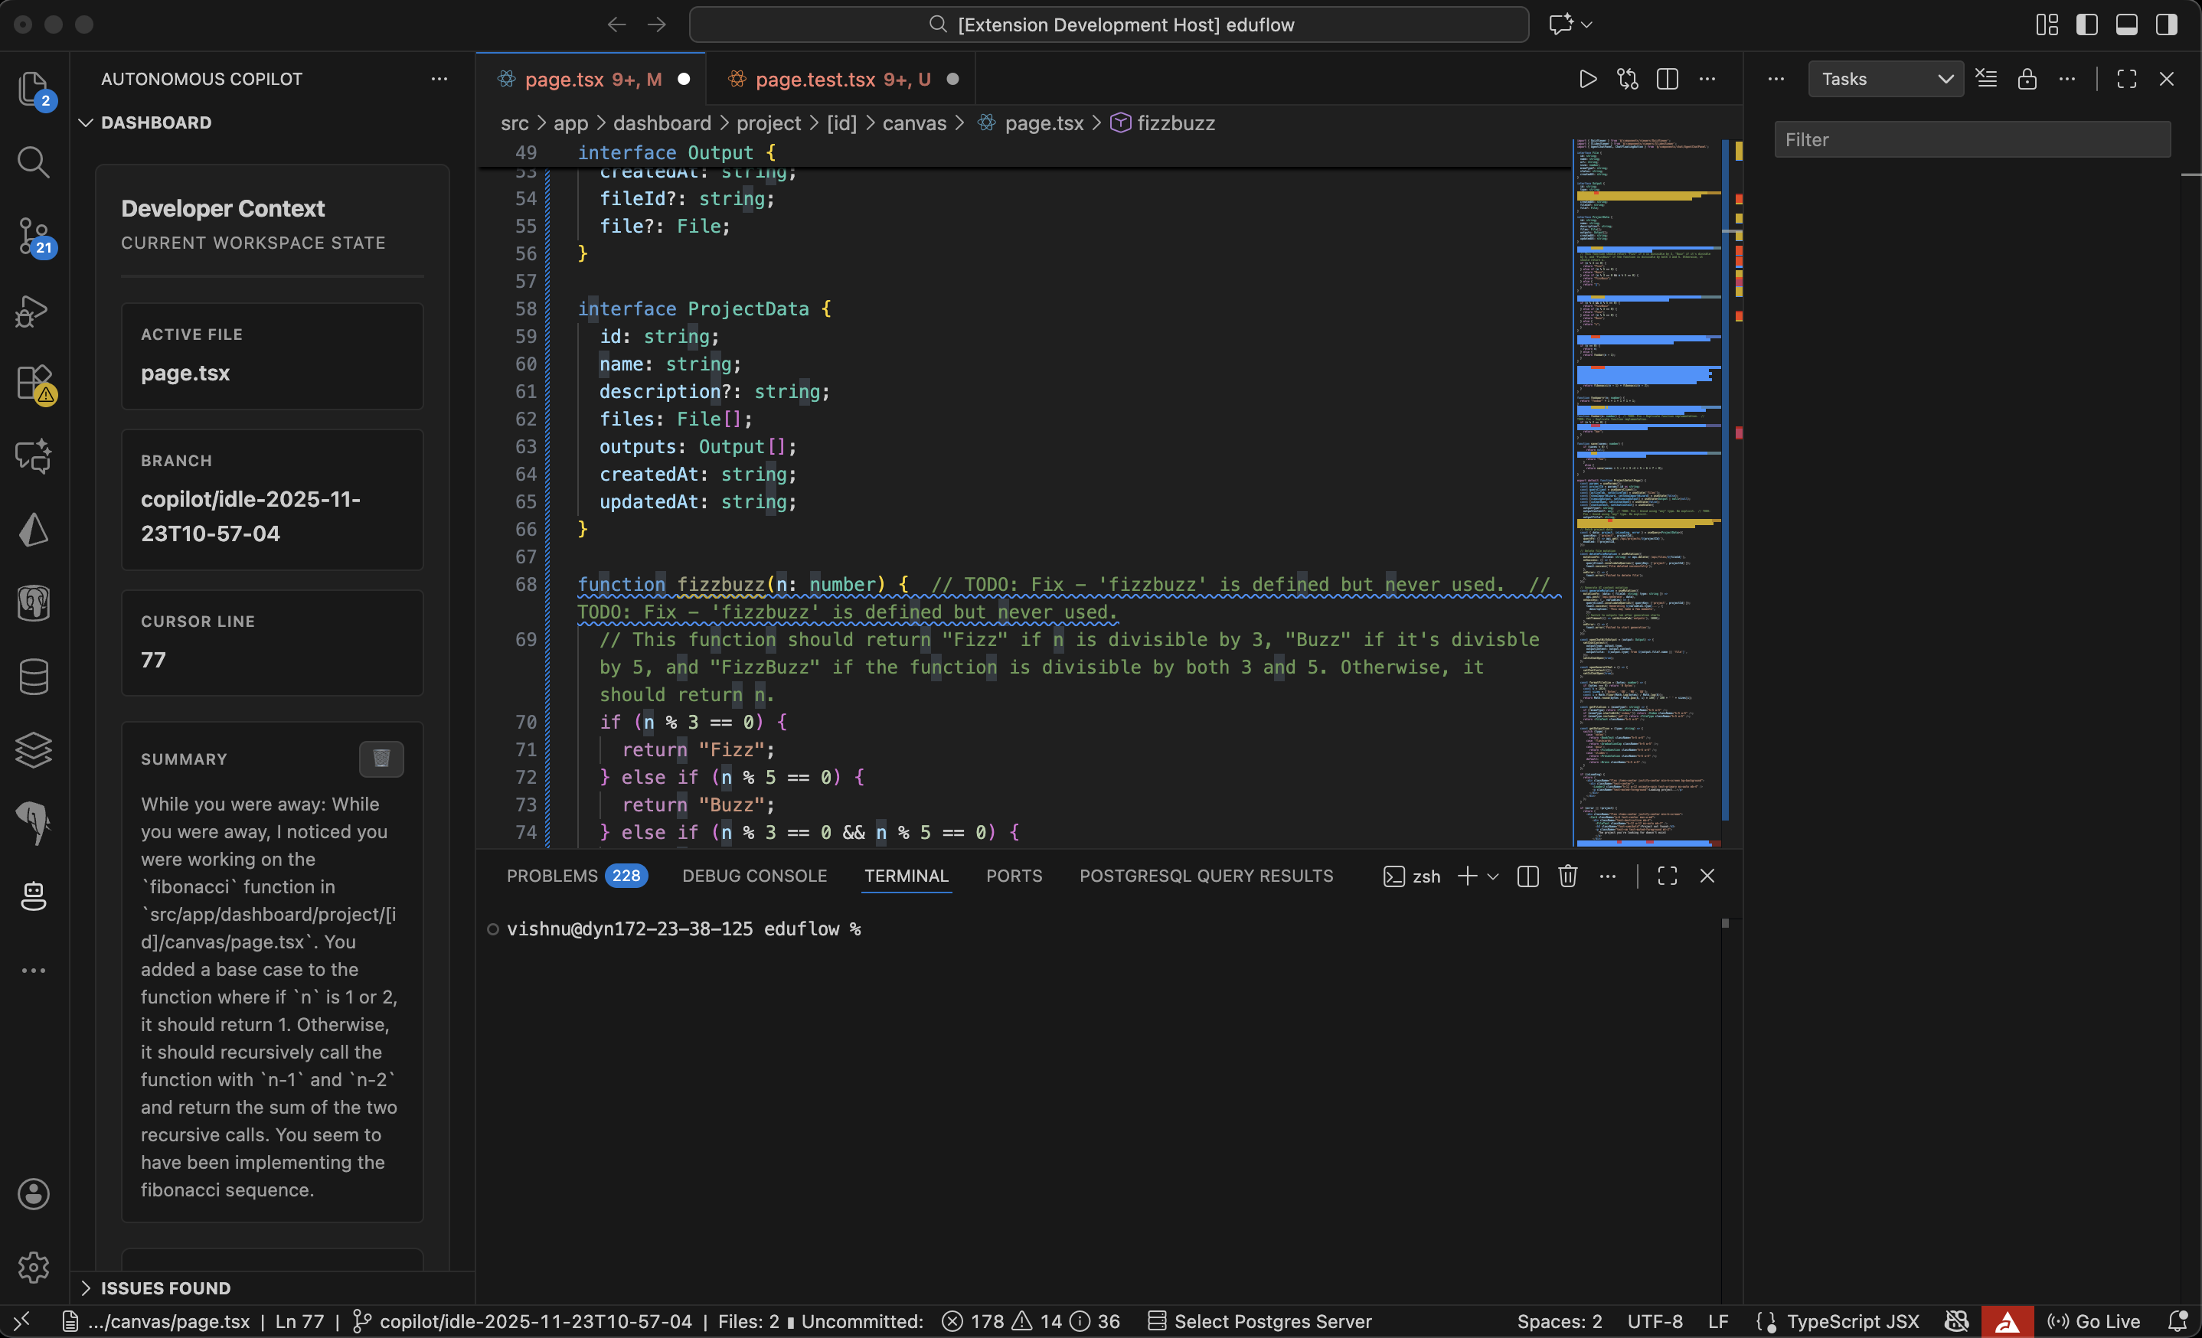Click the Filter input field
Viewport: 2202px width, 1338px height.
pyautogui.click(x=1972, y=139)
